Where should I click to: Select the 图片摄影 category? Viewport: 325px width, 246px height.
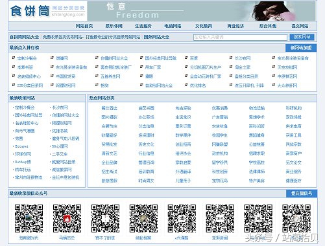(110, 117)
